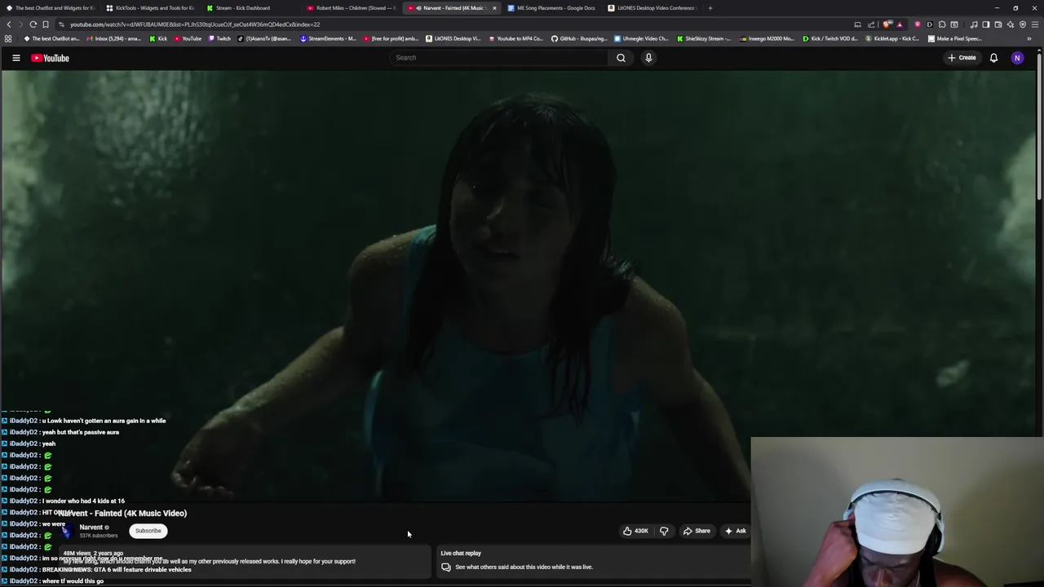Select chat message 'yeah but that's passive aura'
The image size is (1044, 587).
81,432
